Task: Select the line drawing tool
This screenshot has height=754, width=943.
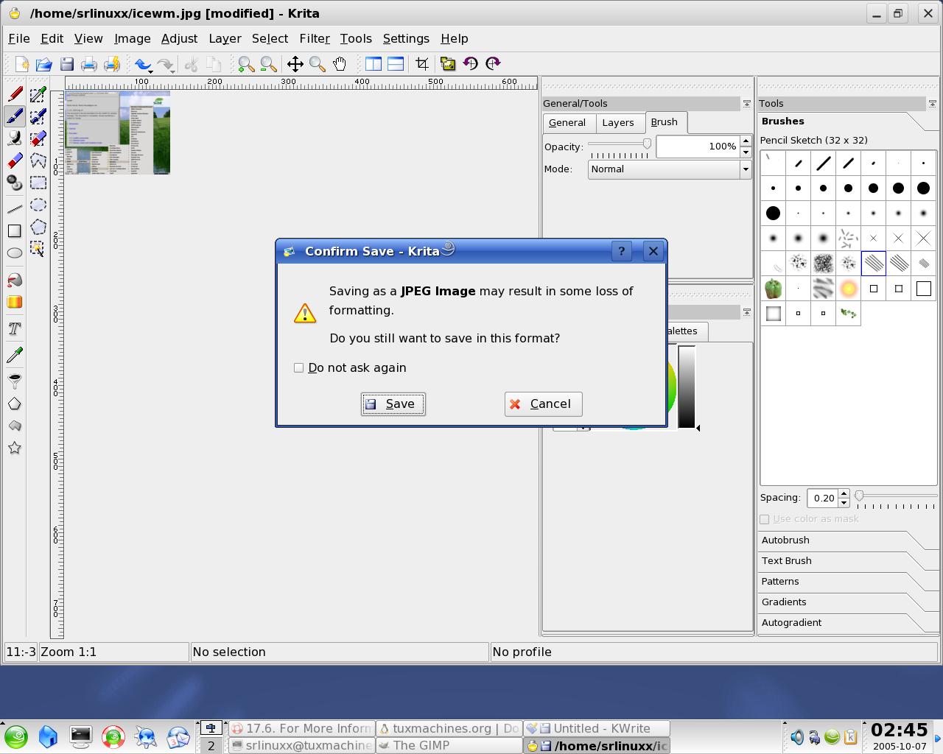Action: point(15,209)
